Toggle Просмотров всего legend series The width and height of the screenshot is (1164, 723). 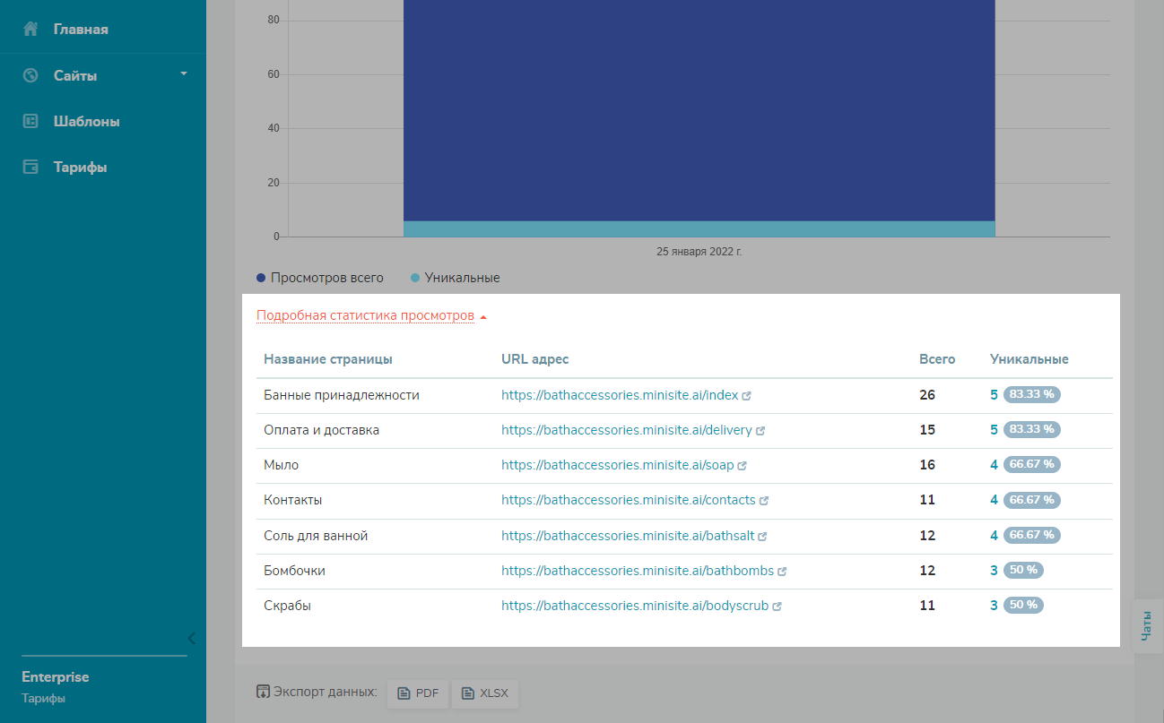320,278
